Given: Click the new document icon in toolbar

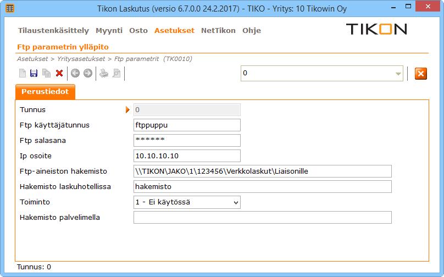Looking at the screenshot, I should click(x=23, y=73).
